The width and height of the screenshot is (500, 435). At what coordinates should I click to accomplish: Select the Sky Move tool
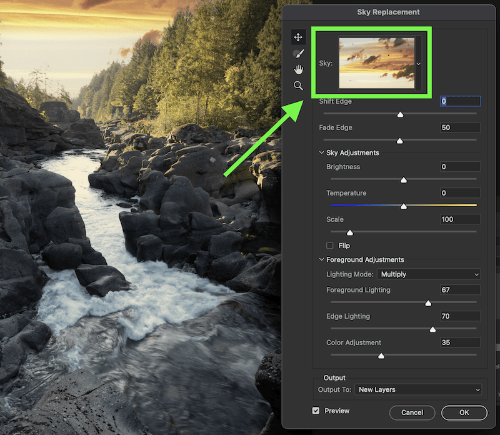tap(298, 37)
